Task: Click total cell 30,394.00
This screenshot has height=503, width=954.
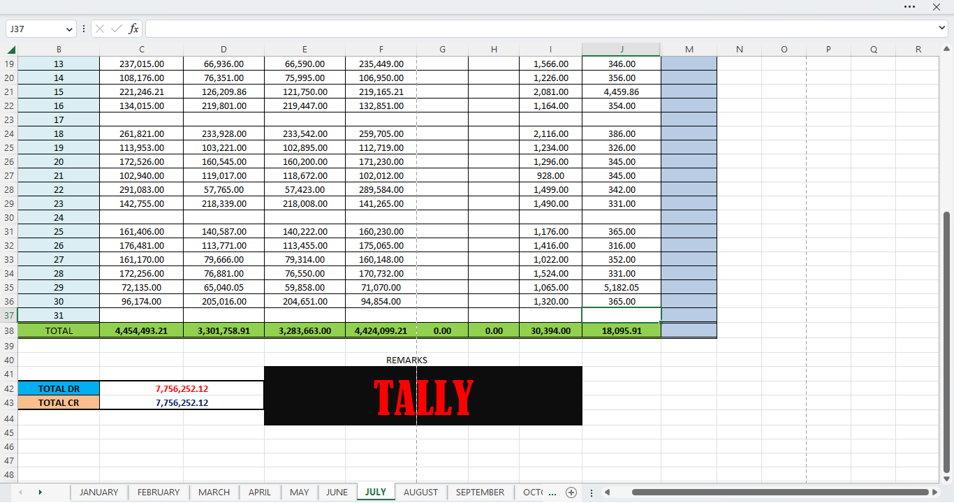Action: [x=550, y=330]
